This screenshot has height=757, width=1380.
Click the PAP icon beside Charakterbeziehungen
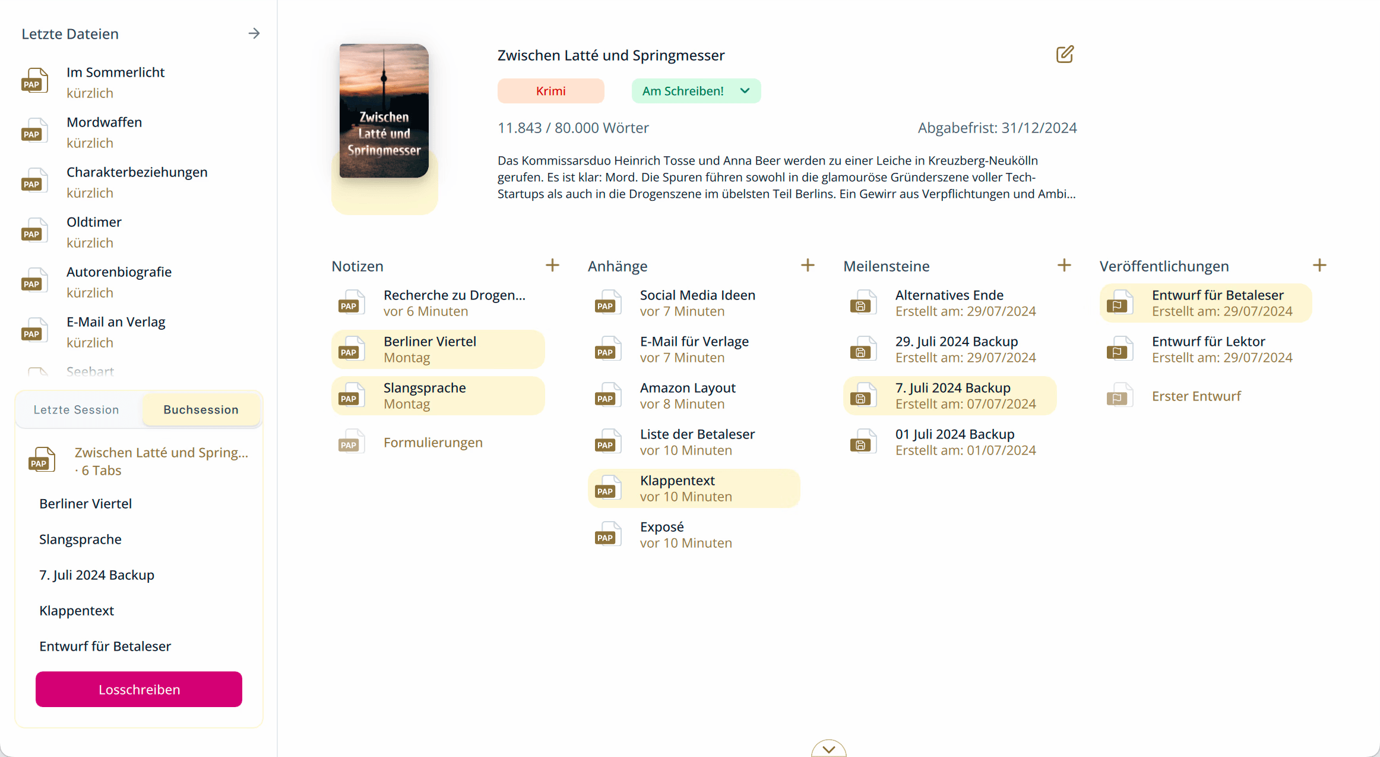(35, 181)
